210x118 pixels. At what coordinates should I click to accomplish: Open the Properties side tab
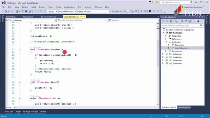[207, 19]
